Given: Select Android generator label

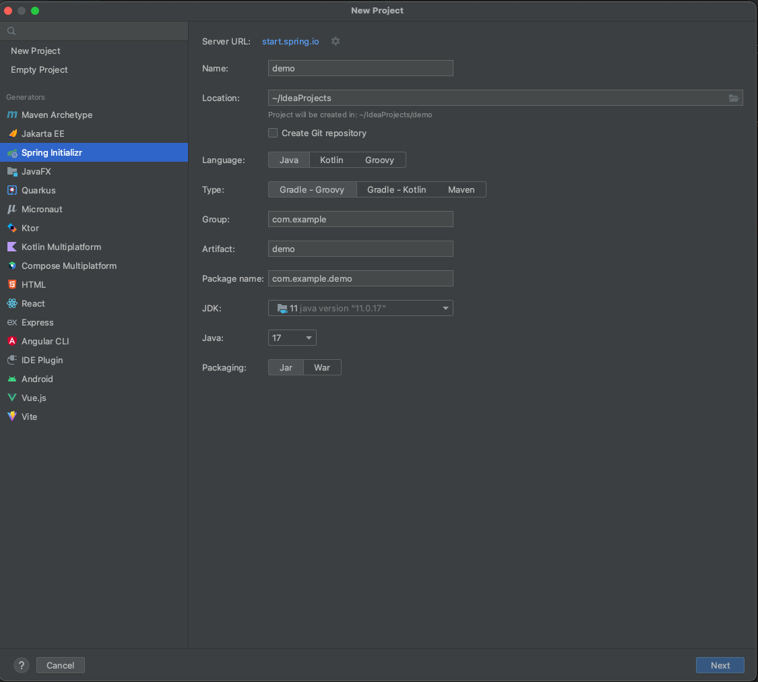Looking at the screenshot, I should 37,379.
